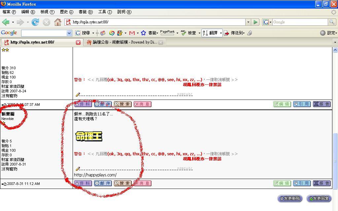
Task: Go to the Home page icon
Action: point(58,22)
